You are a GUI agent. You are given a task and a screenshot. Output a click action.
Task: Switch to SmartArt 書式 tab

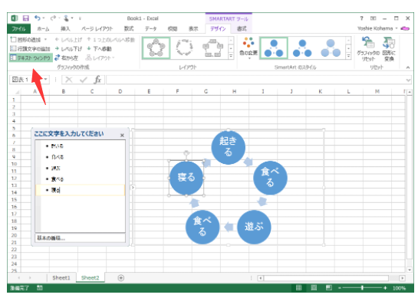click(x=242, y=29)
